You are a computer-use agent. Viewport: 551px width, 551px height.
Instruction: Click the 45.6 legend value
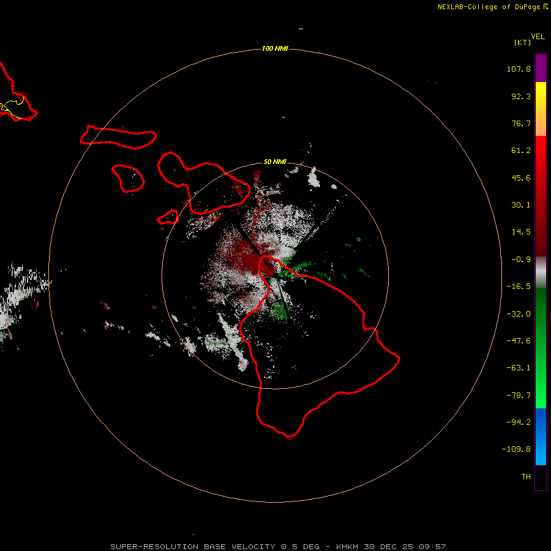(521, 178)
